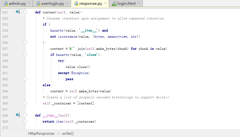Click line number 364 in the gutter

(5, 91)
